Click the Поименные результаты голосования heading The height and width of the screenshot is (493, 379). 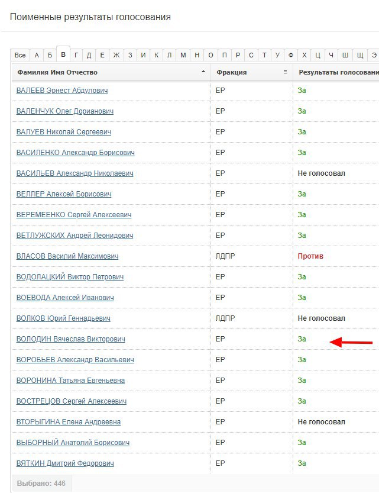pos(90,17)
